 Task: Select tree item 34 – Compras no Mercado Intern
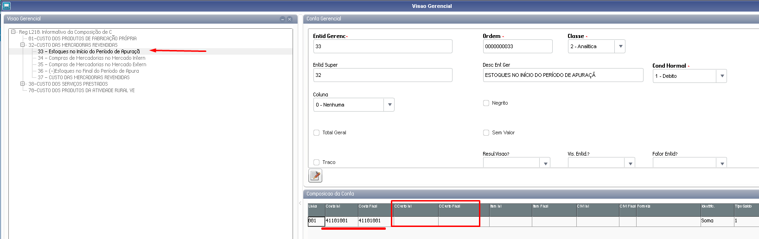click(x=91, y=58)
